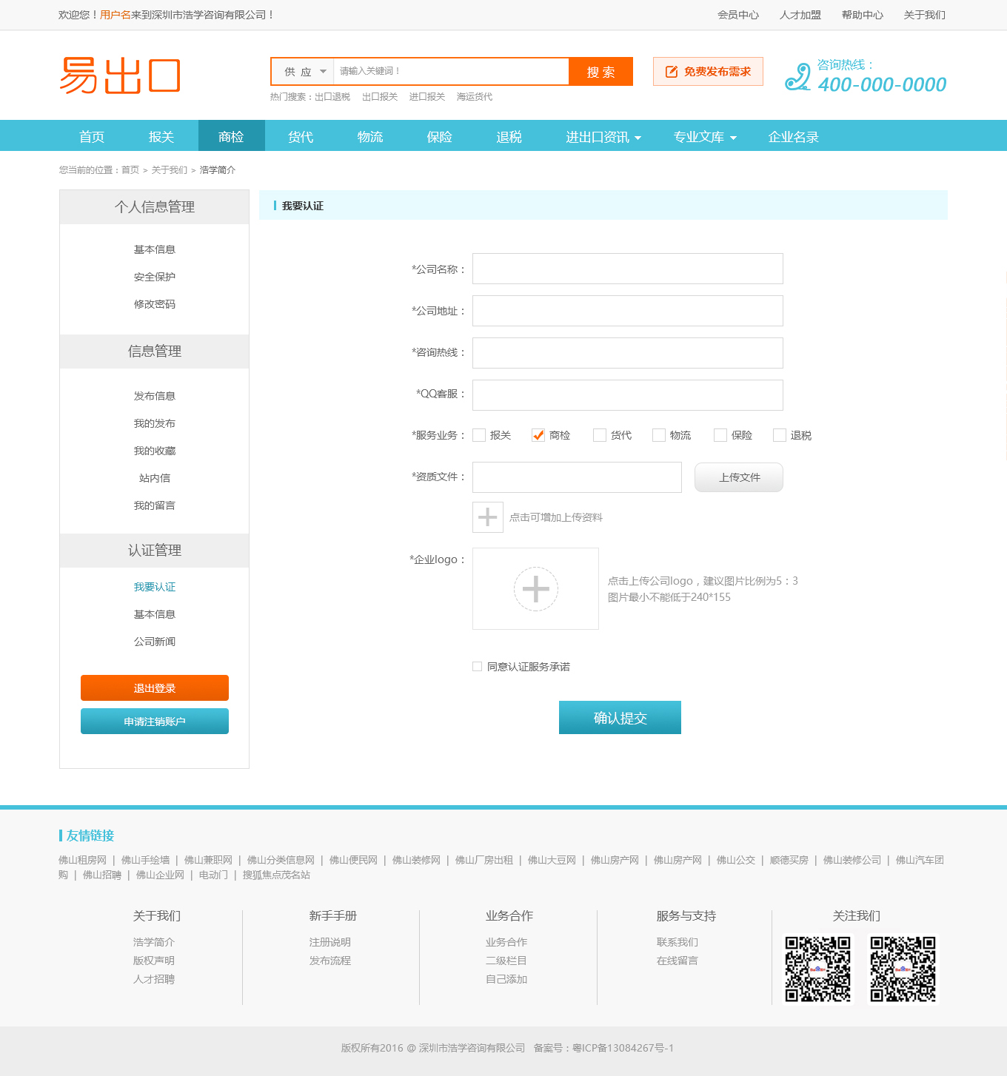Open sidebar 安全保护 item

coord(155,277)
